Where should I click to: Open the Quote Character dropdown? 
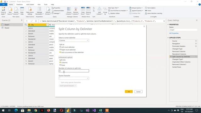(x=74, y=78)
